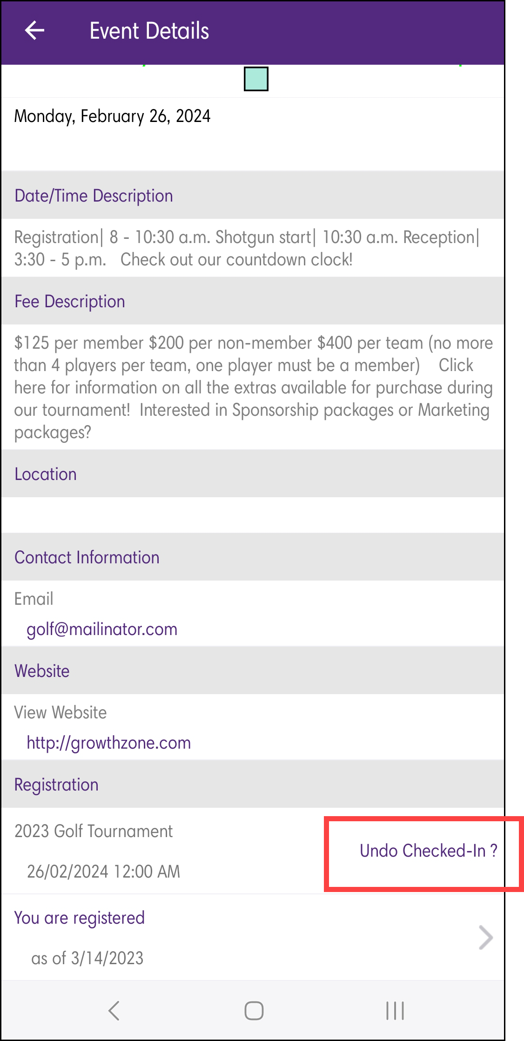
Task: Select the You are registered row
Action: pos(79,918)
